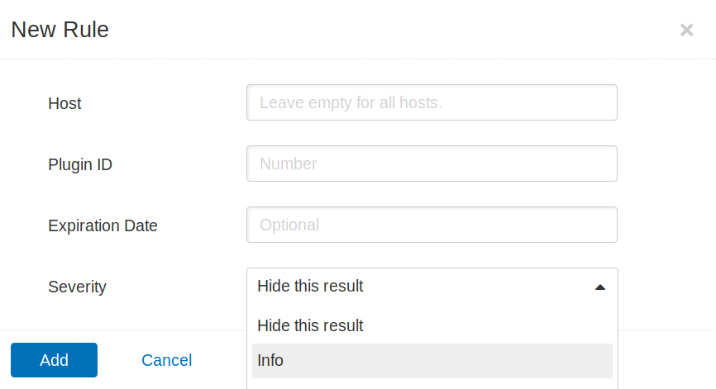Click the New Rule dialog title

pyautogui.click(x=60, y=30)
